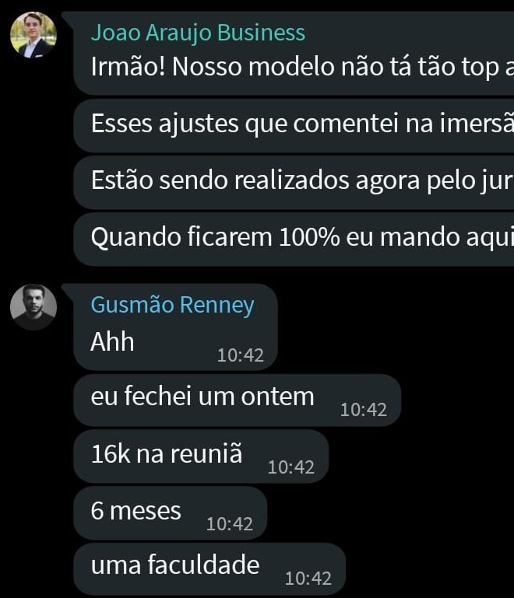Select the 'uma faculdade' message bubble
Viewport: 514px width, 598px height.
[x=209, y=568]
